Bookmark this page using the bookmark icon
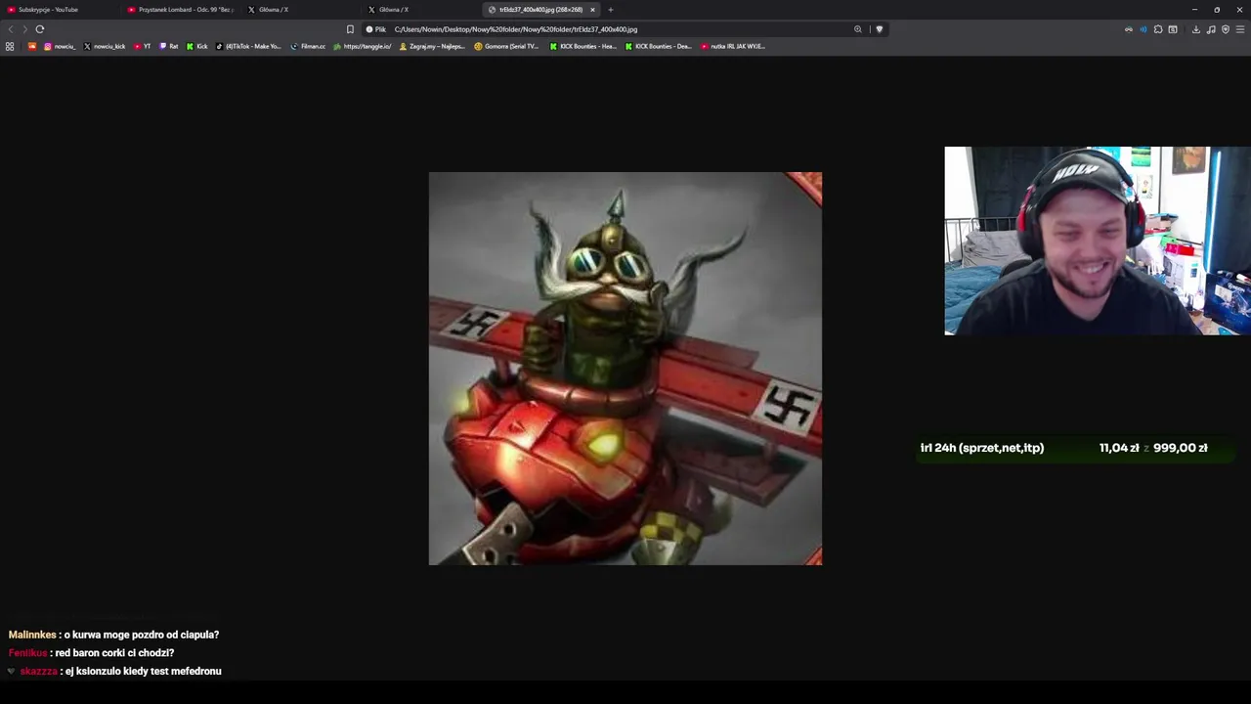Screen dimensions: 1251x704 (x=350, y=29)
